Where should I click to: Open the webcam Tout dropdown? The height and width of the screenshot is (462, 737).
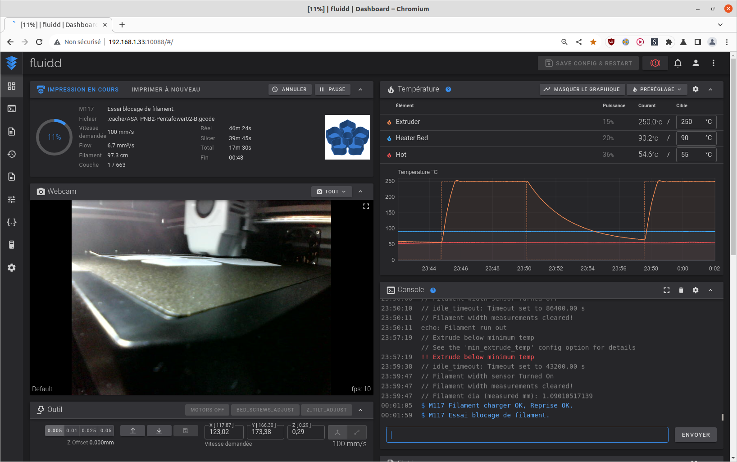click(x=331, y=192)
